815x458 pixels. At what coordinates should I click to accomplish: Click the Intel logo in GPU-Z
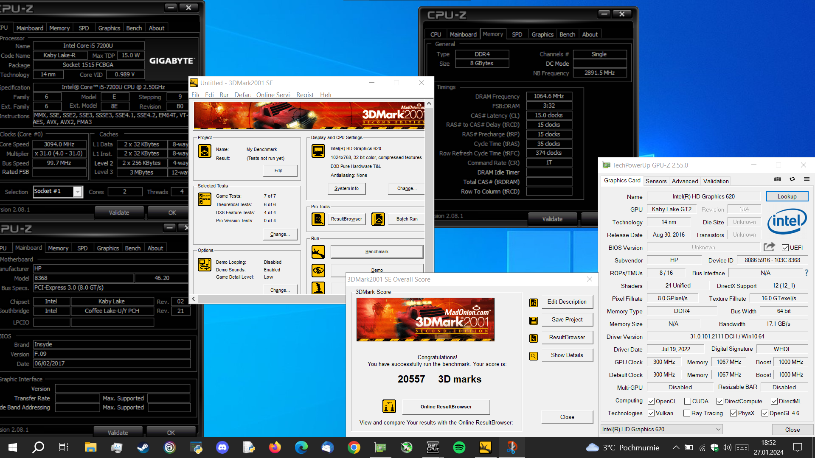point(787,221)
